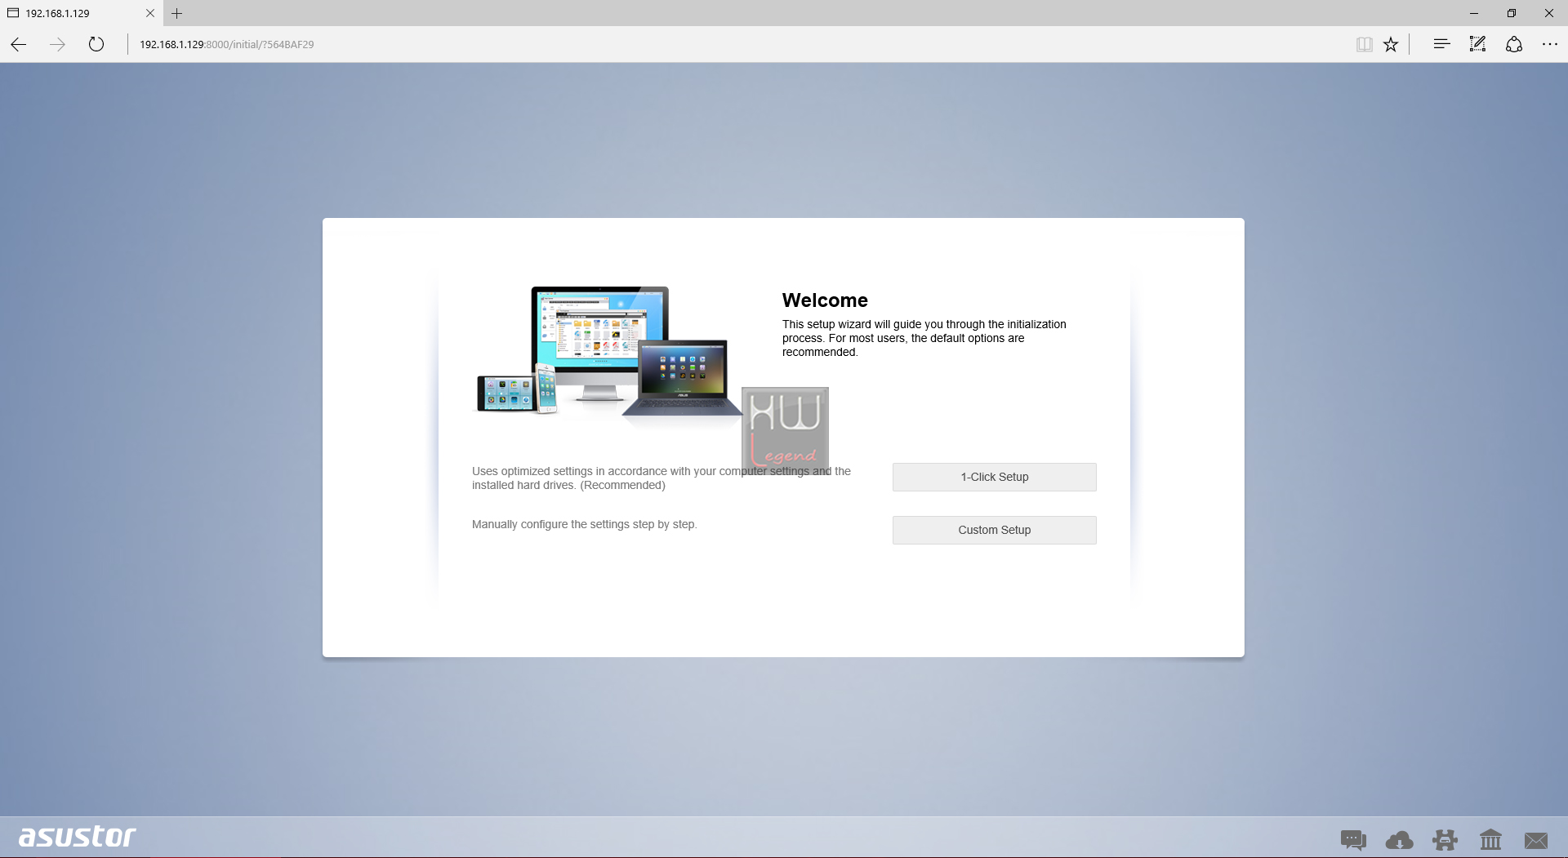Click the setup wizard intro paragraph
Screen dimensions: 1568x858
coord(924,338)
